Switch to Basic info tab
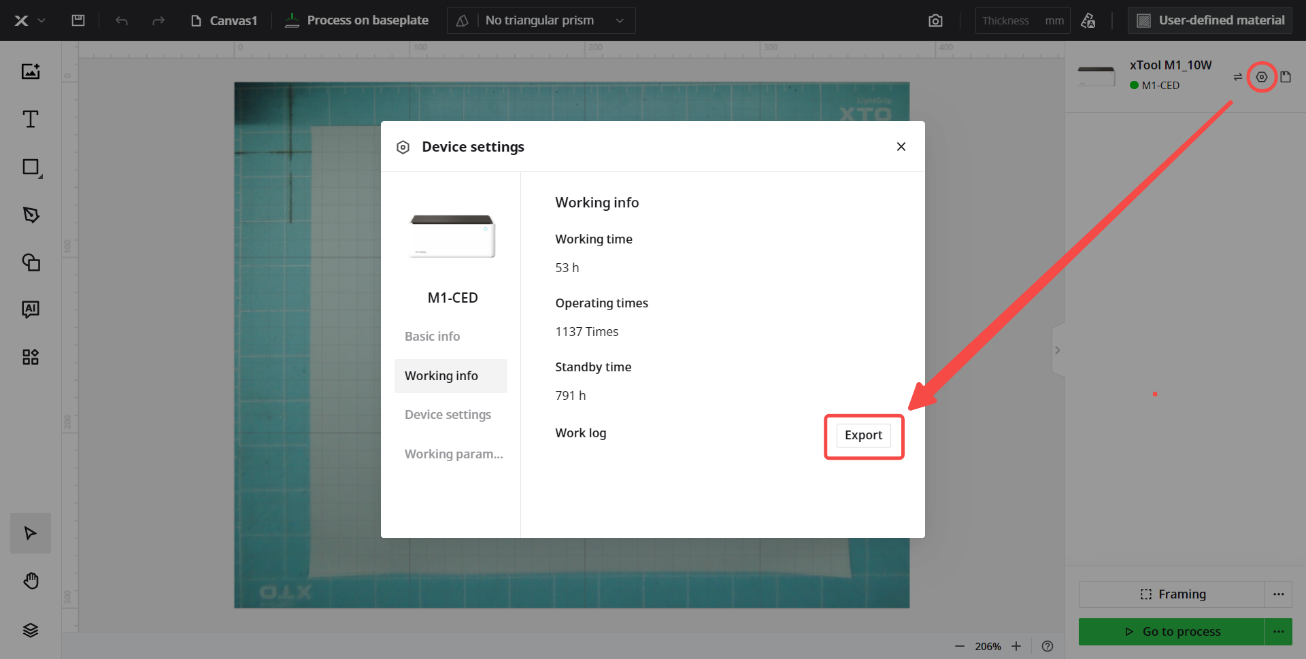1306x659 pixels. click(x=433, y=337)
